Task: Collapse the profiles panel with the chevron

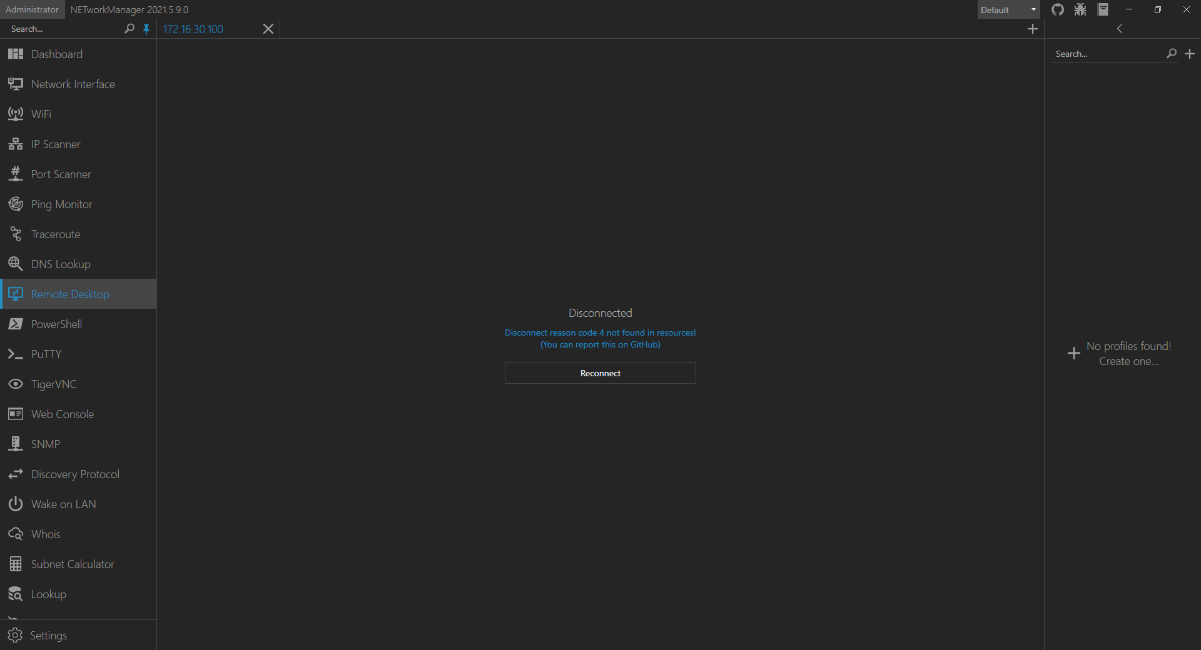Action: [x=1120, y=28]
